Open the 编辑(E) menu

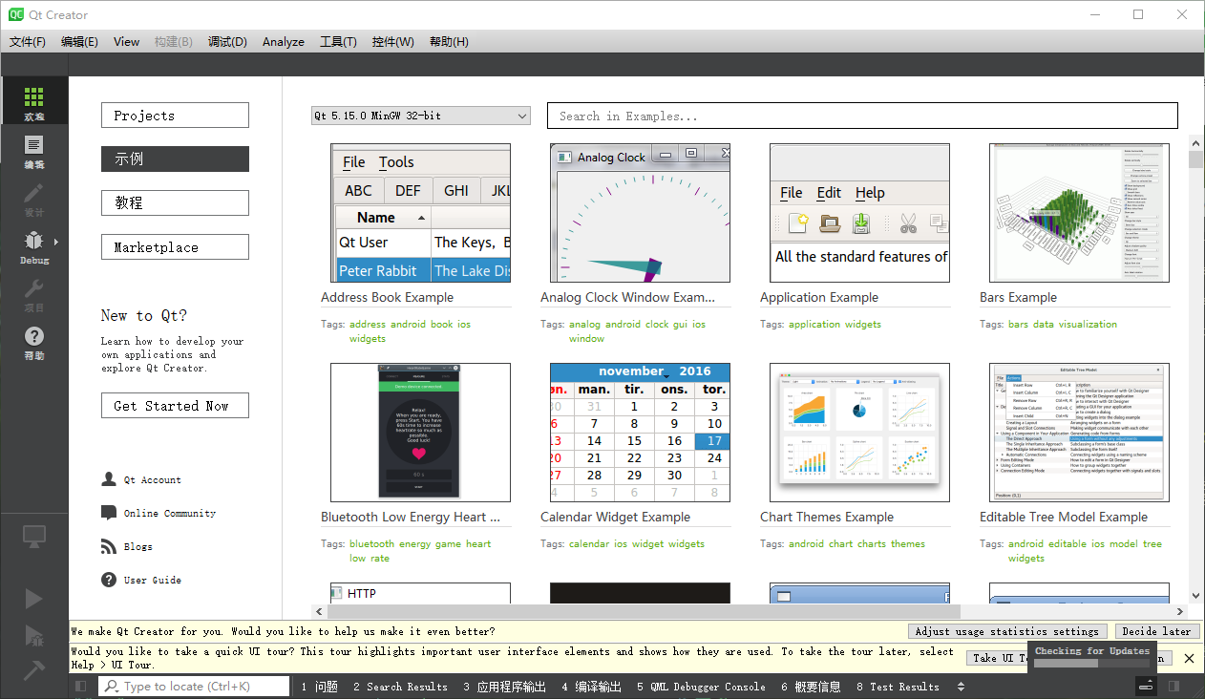coord(79,42)
